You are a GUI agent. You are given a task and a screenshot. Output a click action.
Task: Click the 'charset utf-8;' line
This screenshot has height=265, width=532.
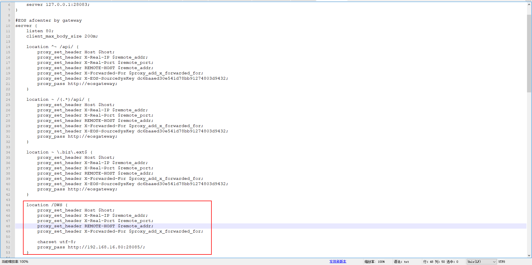tap(57, 242)
